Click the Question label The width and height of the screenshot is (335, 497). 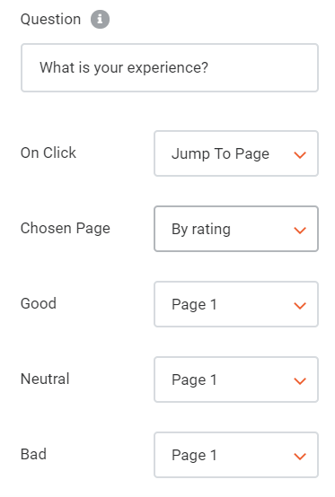click(x=50, y=20)
